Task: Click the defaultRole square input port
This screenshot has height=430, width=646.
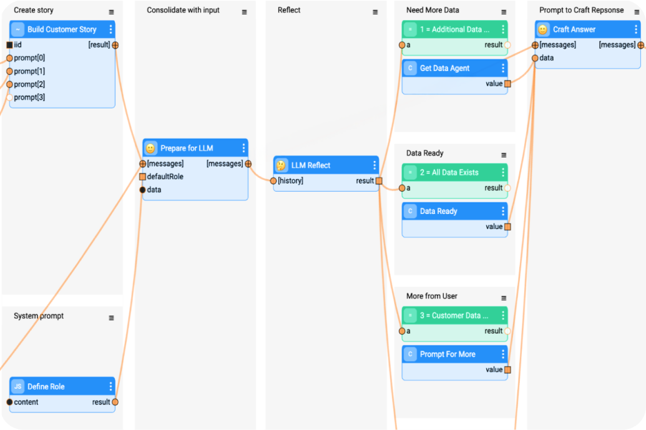Action: (143, 177)
